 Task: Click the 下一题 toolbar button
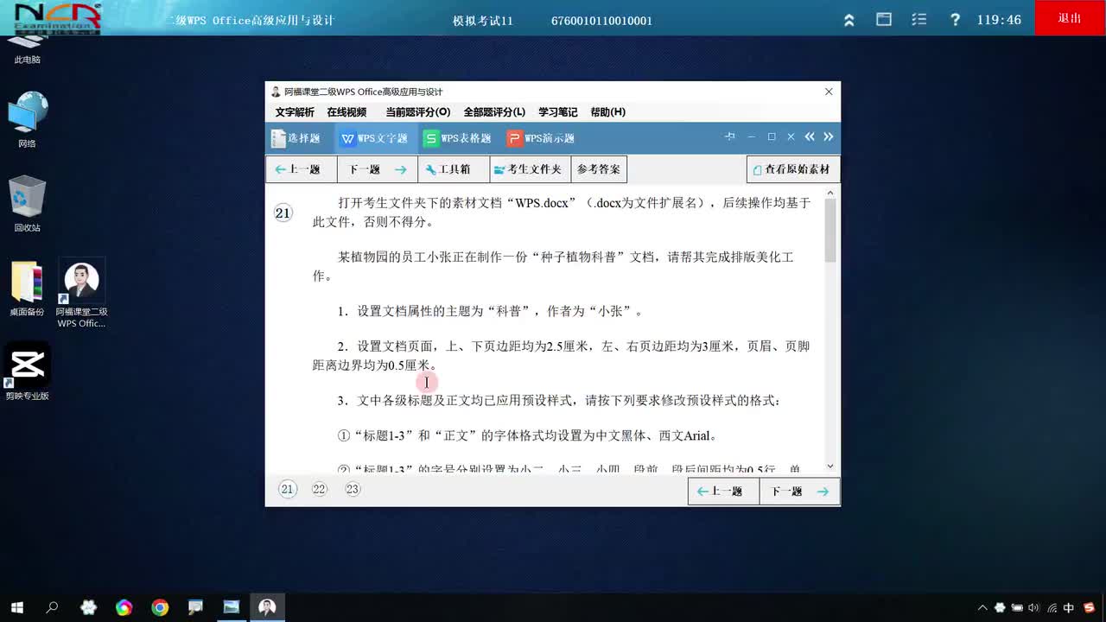tap(378, 169)
